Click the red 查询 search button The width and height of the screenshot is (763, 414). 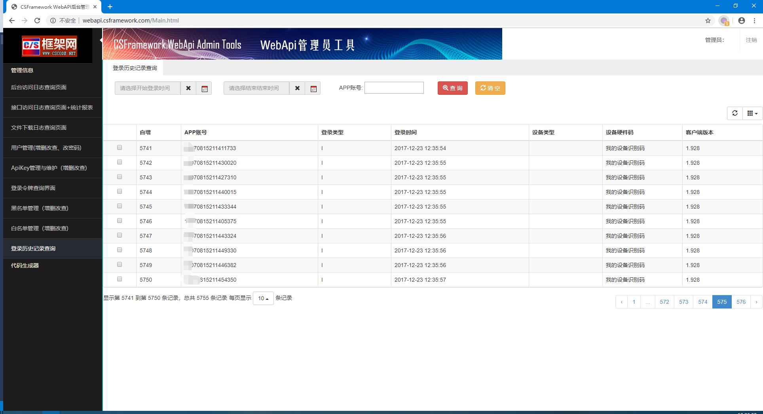coord(452,88)
